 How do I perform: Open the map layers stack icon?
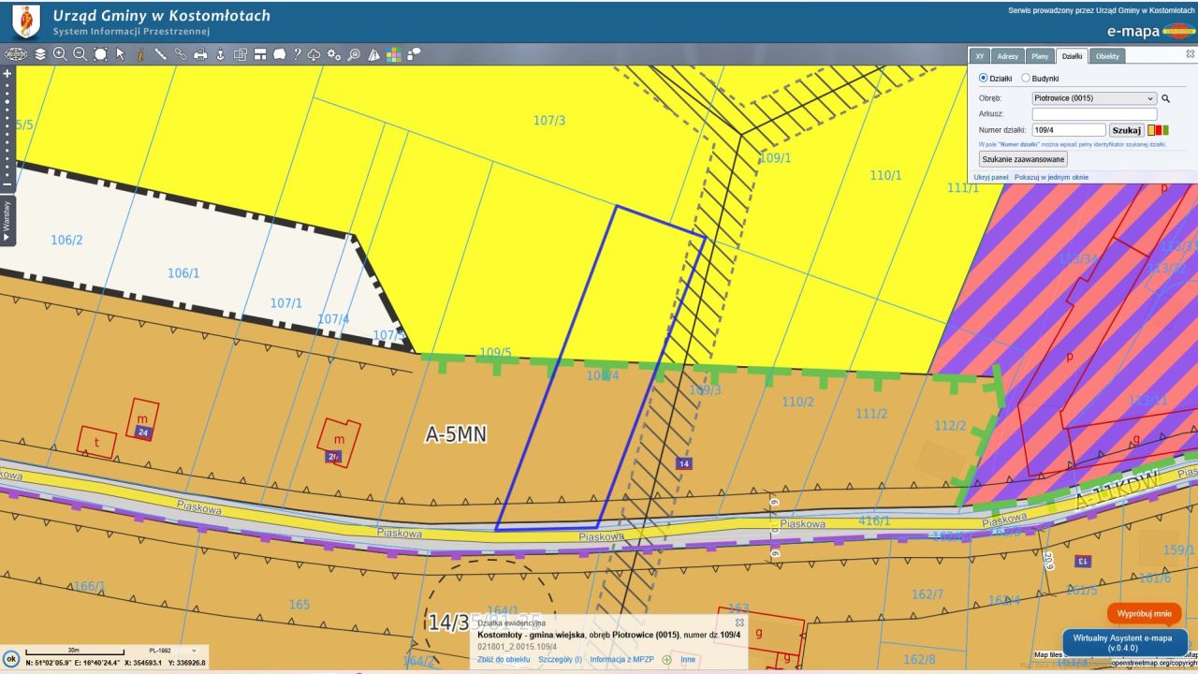[40, 54]
